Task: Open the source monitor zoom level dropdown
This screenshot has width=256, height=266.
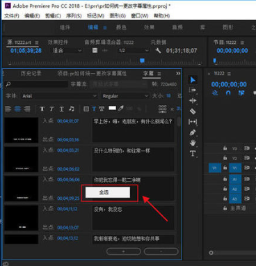Action: (67, 50)
